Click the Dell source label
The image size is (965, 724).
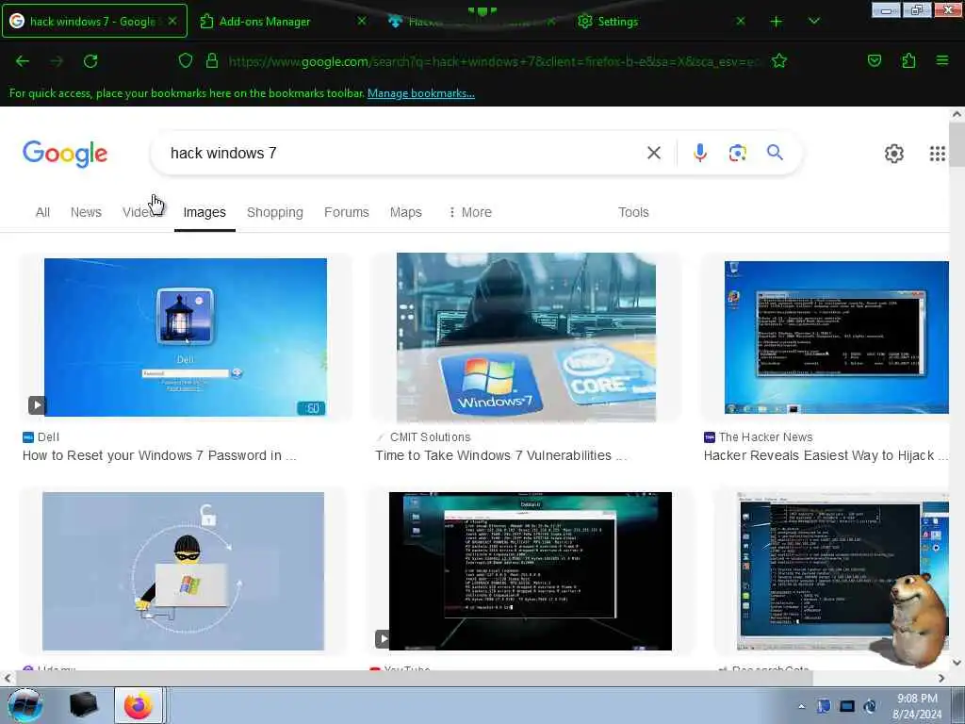click(x=41, y=437)
